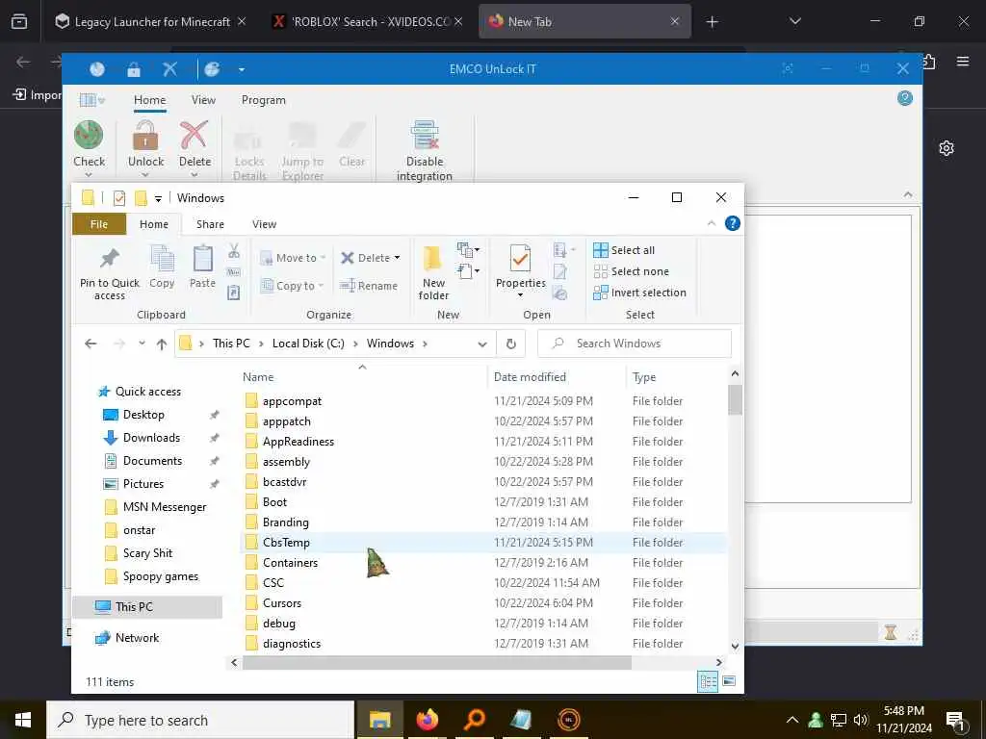Click the Check icon in EMCO UnLock IT
The height and width of the screenshot is (739, 986).
(x=89, y=136)
